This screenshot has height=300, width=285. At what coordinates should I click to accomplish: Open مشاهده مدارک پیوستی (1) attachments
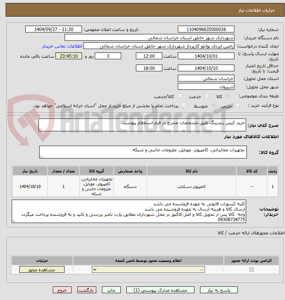[160, 290]
